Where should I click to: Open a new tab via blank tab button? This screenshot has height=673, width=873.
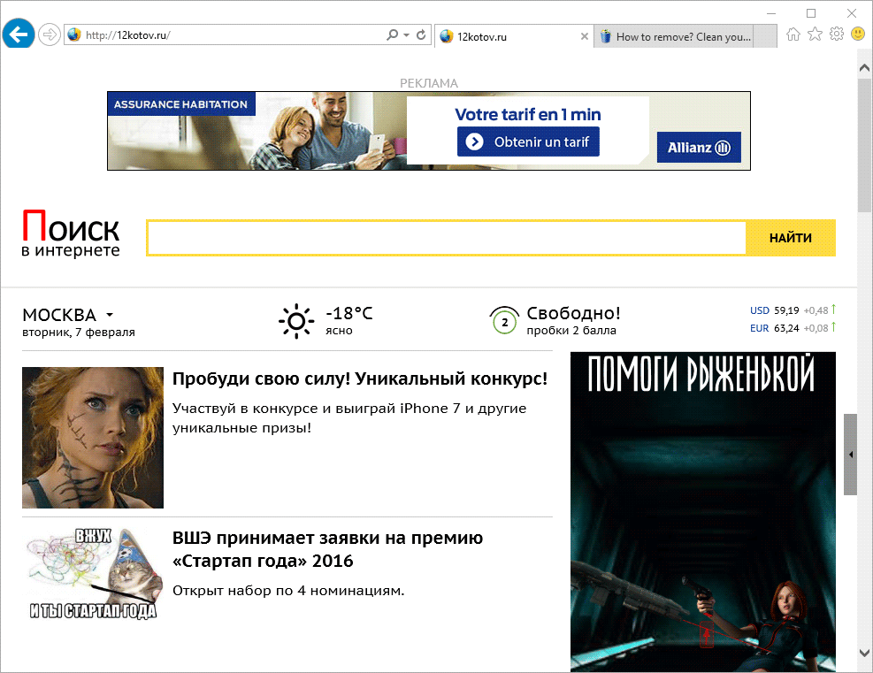click(765, 37)
